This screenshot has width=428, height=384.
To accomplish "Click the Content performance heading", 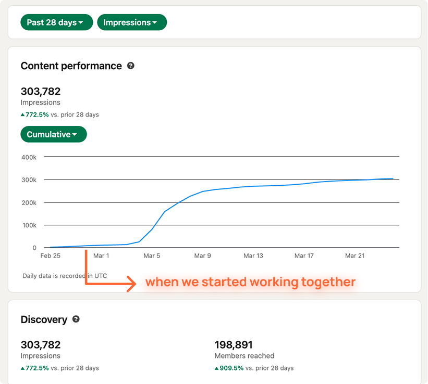I will click(71, 66).
